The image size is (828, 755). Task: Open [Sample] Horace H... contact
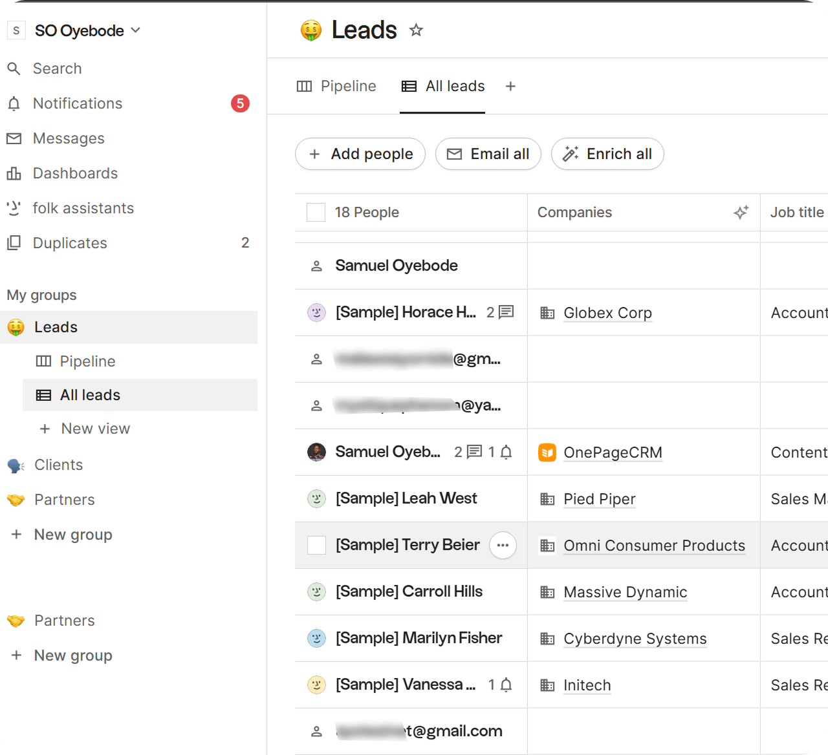406,312
